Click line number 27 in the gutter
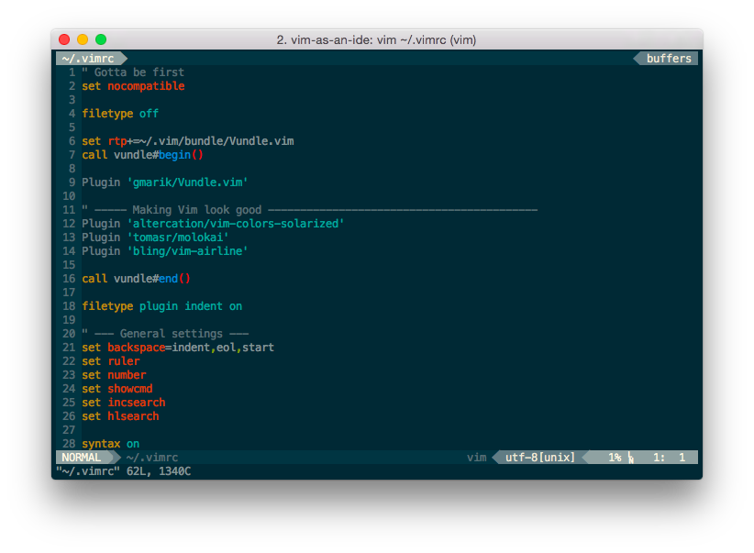This screenshot has width=754, height=553. [x=69, y=430]
